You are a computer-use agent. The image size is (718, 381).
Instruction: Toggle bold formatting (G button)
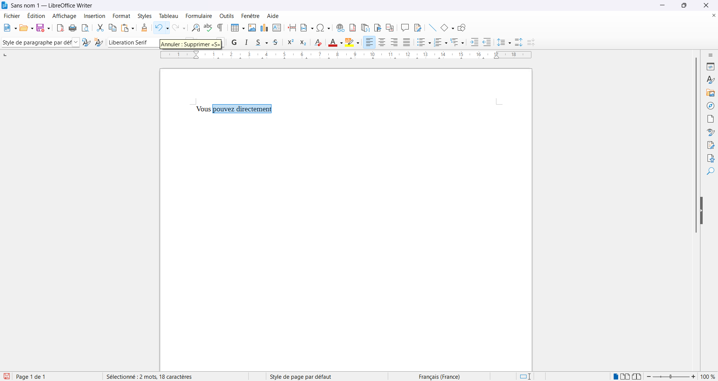(x=234, y=43)
